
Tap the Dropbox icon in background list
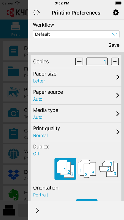click(x=14, y=174)
